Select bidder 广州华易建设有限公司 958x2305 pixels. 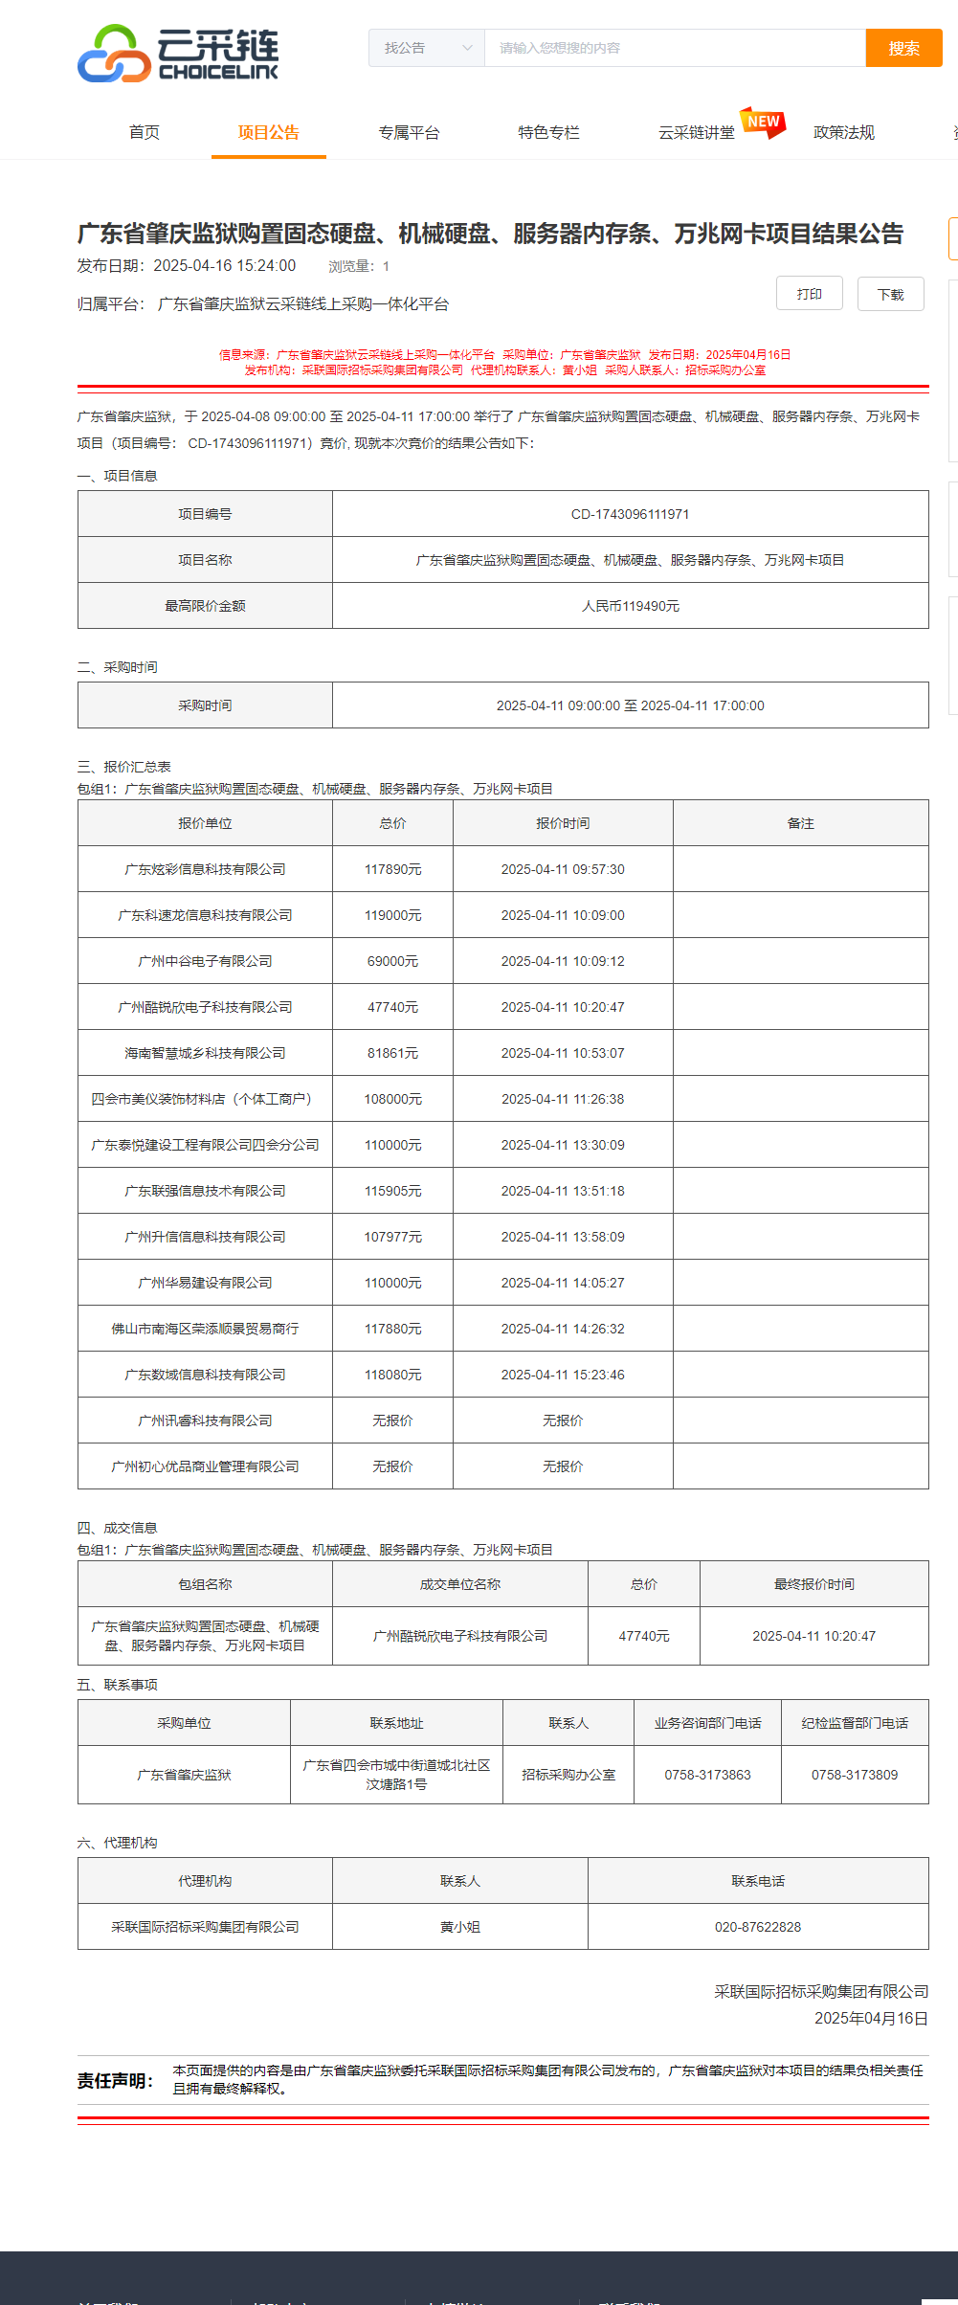pyautogui.click(x=205, y=1283)
